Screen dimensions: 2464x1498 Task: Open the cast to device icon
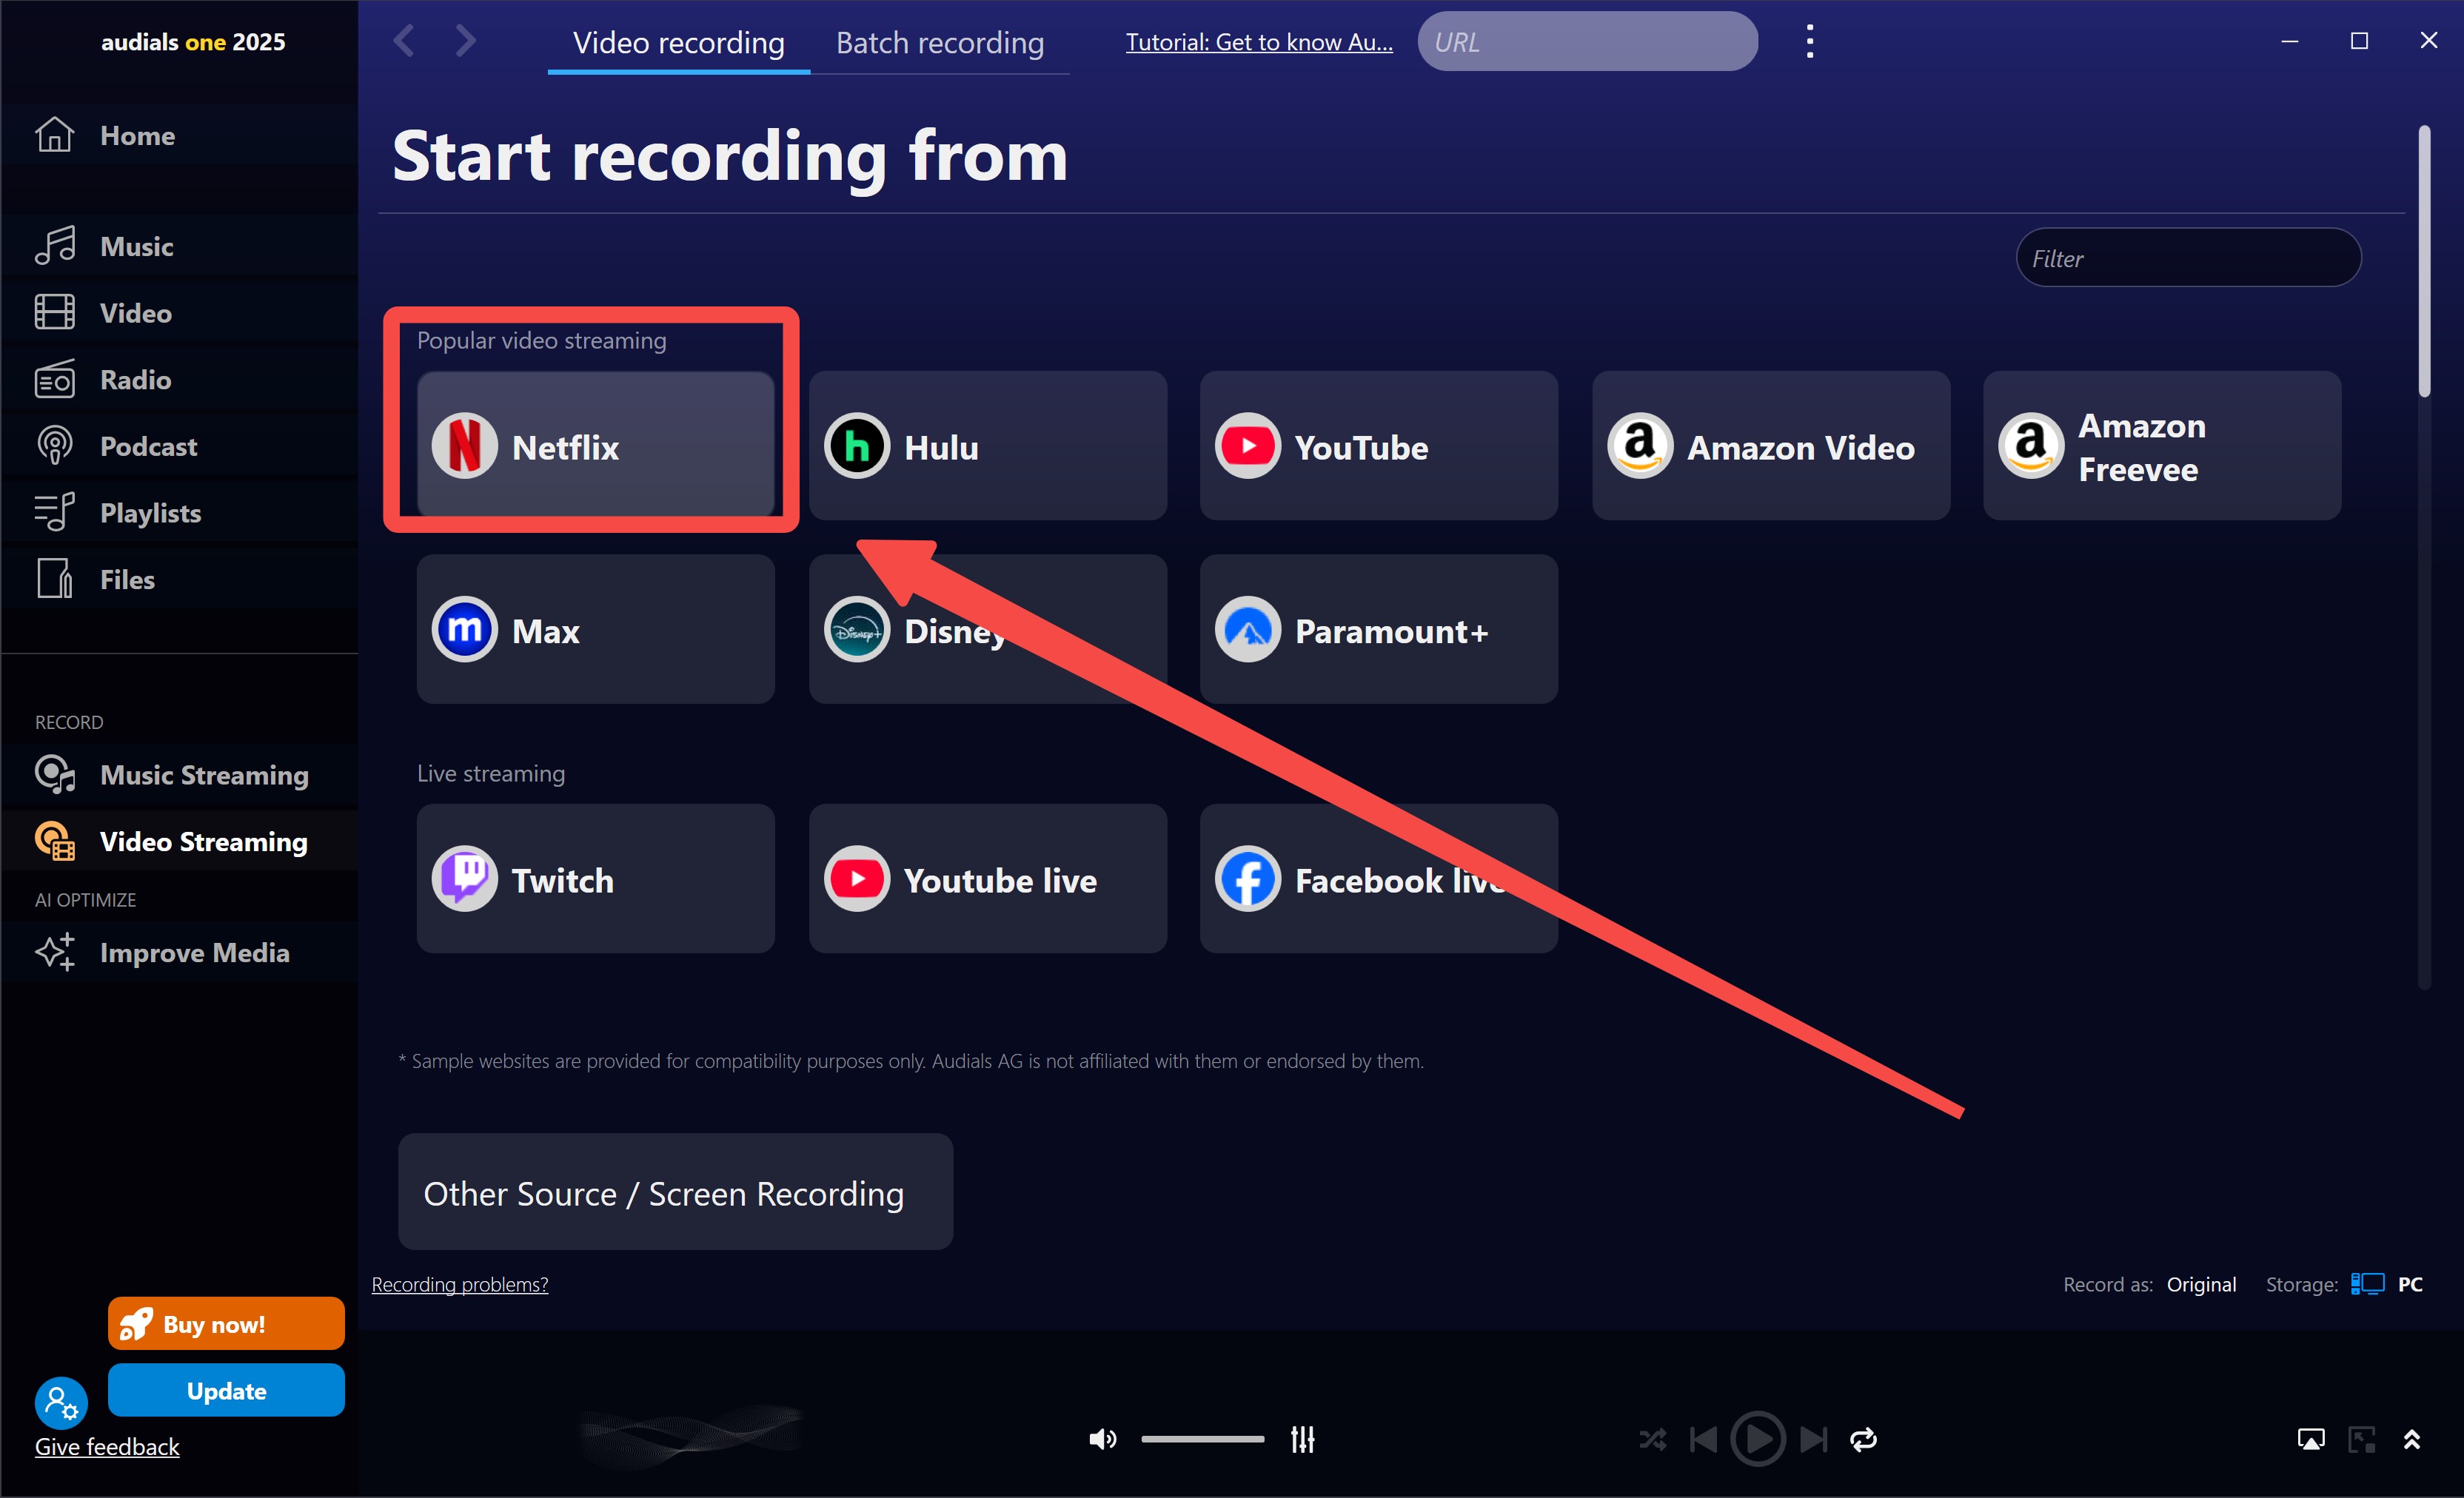click(x=2311, y=1439)
